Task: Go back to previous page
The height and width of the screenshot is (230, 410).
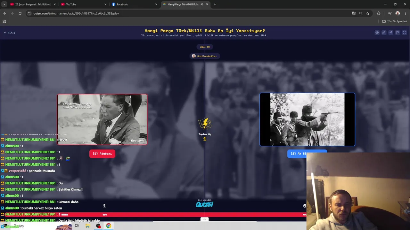Action: (4, 13)
